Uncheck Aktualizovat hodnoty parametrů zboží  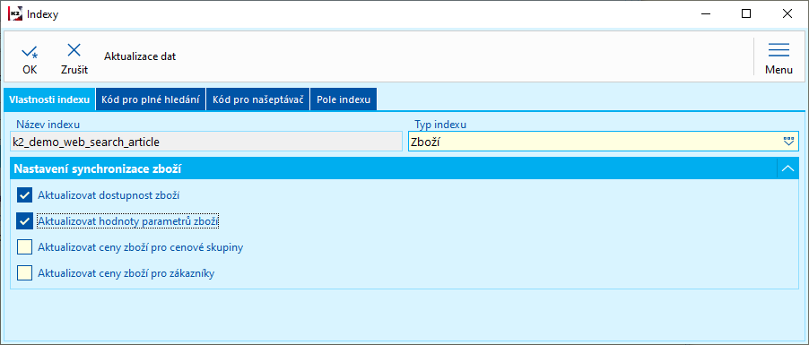click(x=25, y=221)
